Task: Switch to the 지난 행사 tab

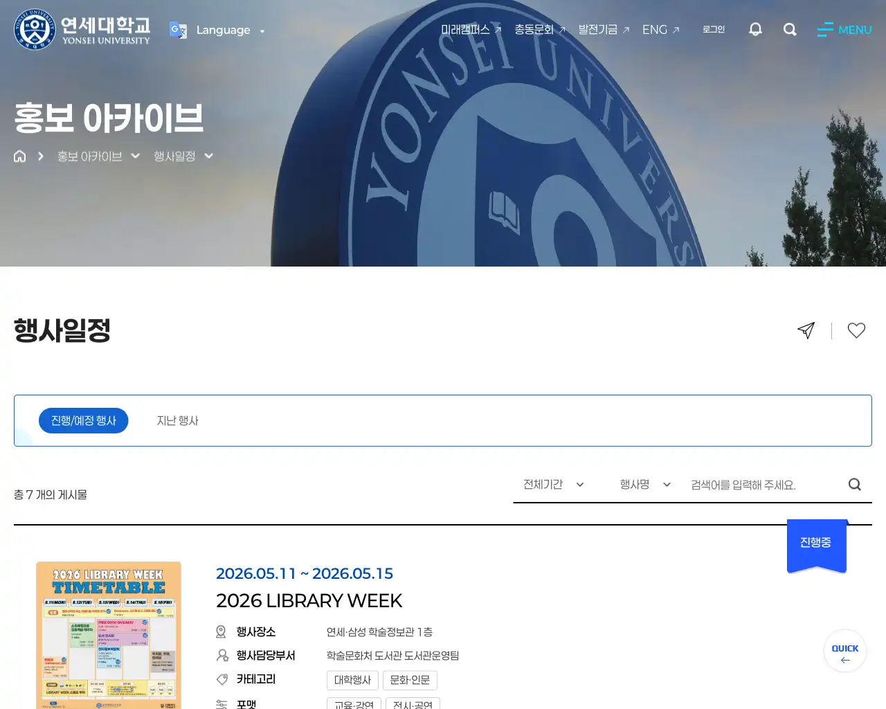Action: 178,421
